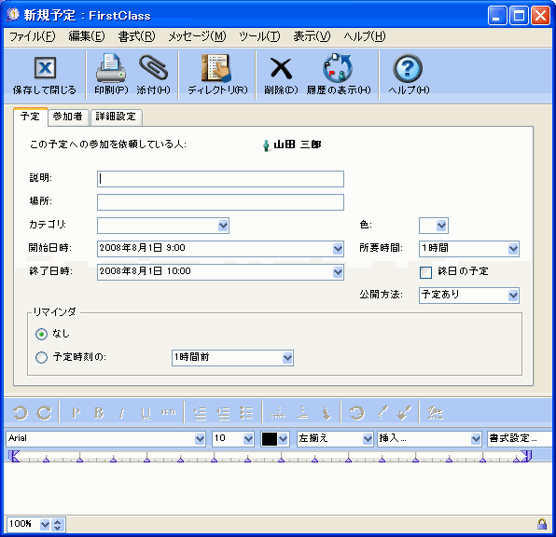Click the 保存して閉じる save-and-close icon

pyautogui.click(x=45, y=67)
